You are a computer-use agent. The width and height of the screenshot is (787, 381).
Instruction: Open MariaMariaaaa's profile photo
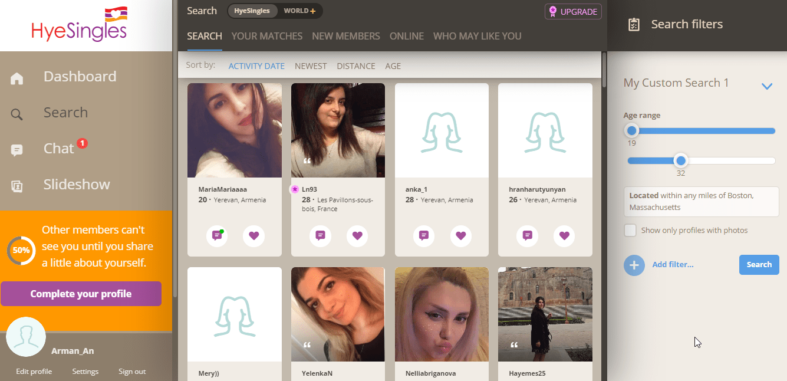click(235, 130)
